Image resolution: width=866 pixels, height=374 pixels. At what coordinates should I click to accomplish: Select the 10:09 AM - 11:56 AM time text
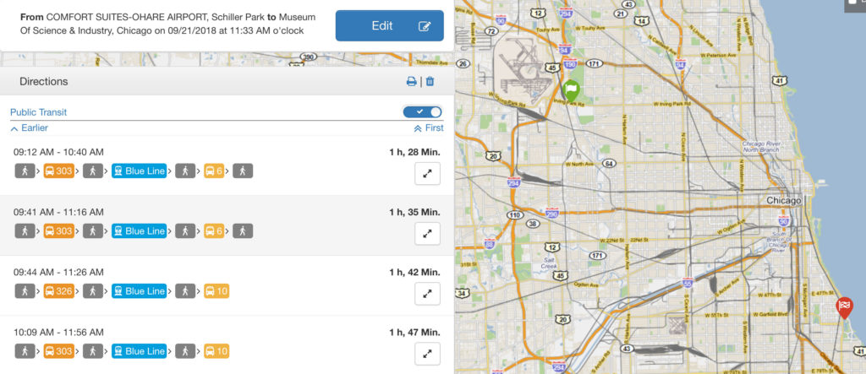58,332
